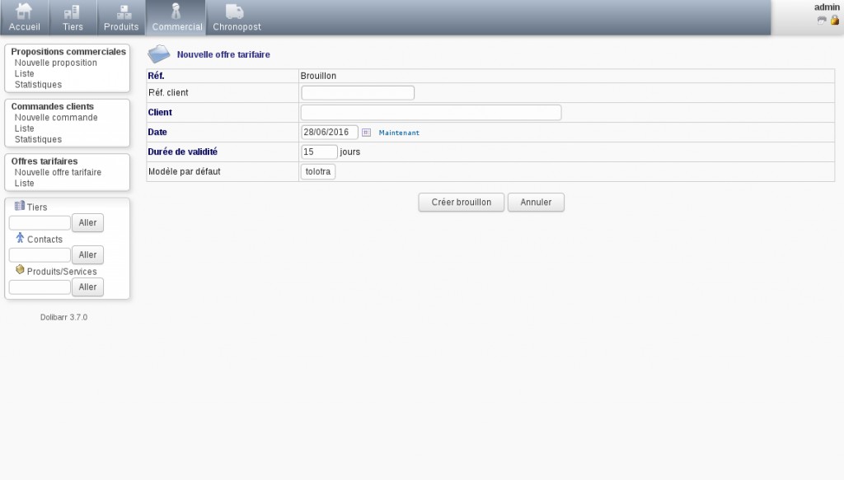Click the Réf. client label
Image resolution: width=844 pixels, height=480 pixels.
pos(168,93)
